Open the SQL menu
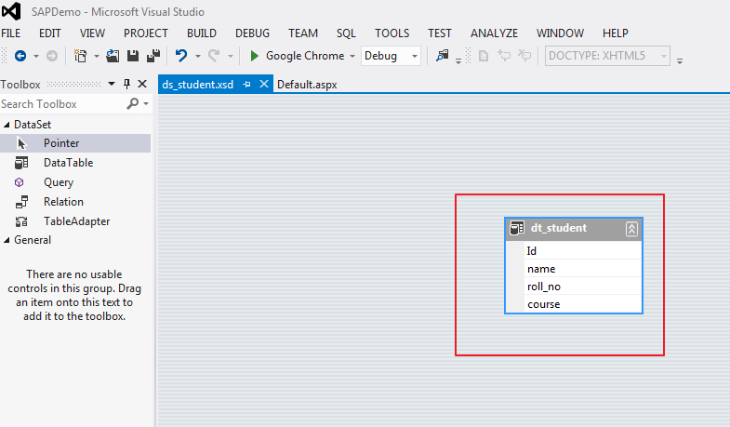The image size is (730, 427). (x=346, y=33)
